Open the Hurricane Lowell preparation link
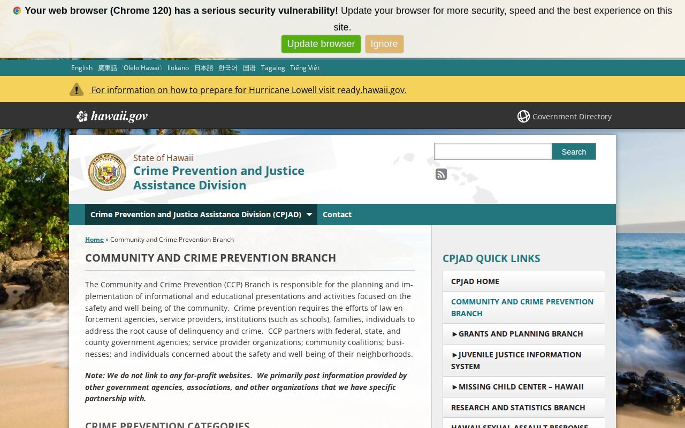 [x=249, y=90]
